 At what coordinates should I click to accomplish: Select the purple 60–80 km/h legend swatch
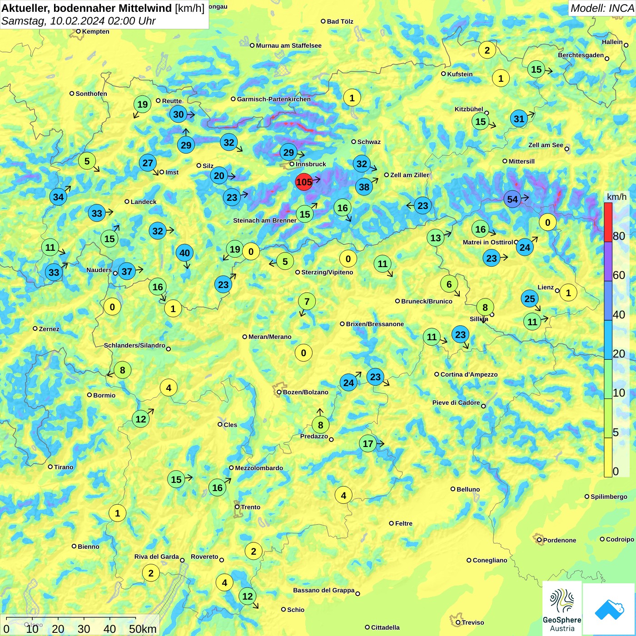pos(608,262)
